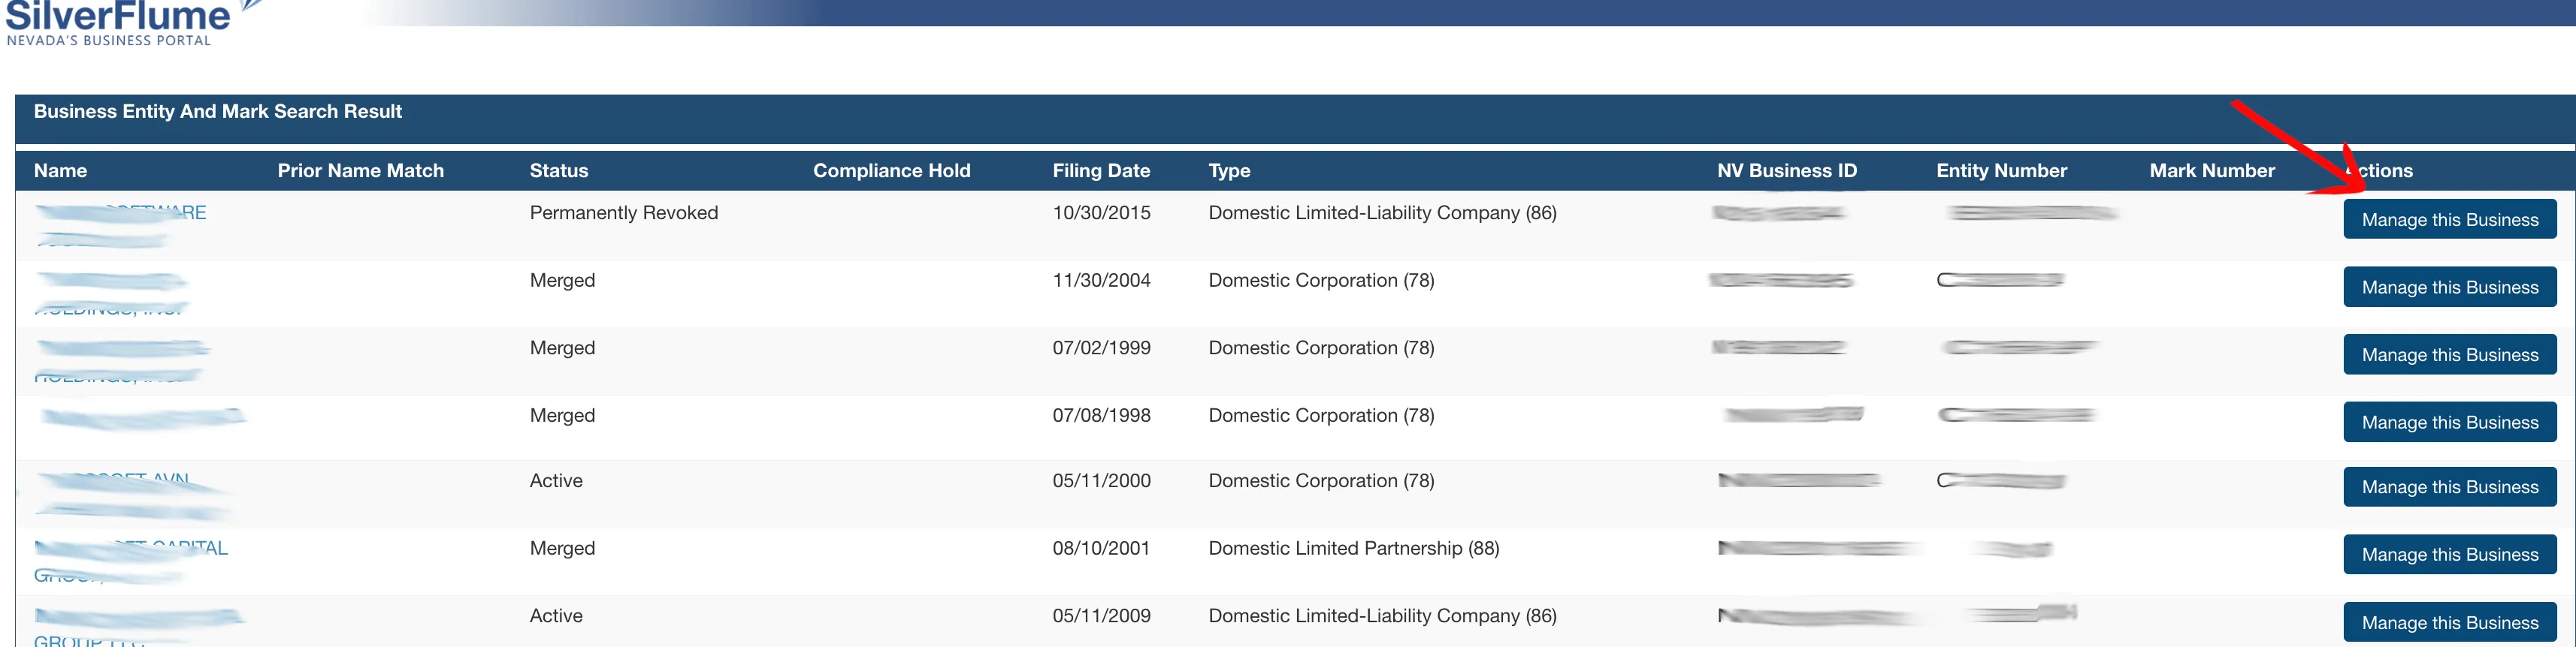Screen dimensions: 2576x647
Task: Click Manage this Business for 05/11/2000 filing
Action: pos(2449,487)
